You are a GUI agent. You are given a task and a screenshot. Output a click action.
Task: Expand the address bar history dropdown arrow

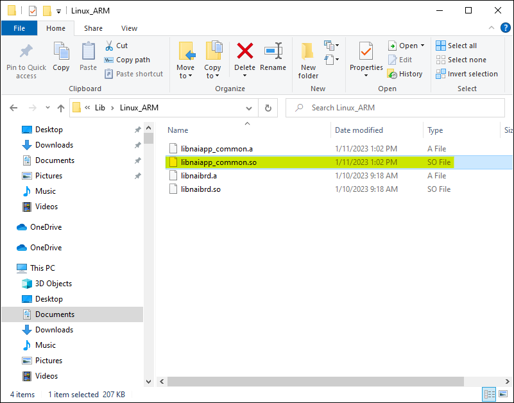pyautogui.click(x=249, y=108)
